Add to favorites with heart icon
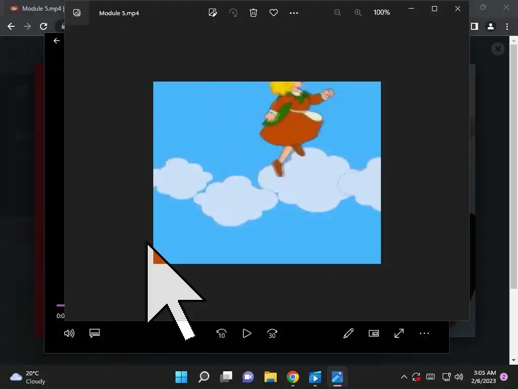This screenshot has width=518, height=389. pyautogui.click(x=274, y=13)
